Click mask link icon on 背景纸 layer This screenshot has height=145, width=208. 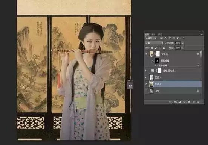pos(155,54)
